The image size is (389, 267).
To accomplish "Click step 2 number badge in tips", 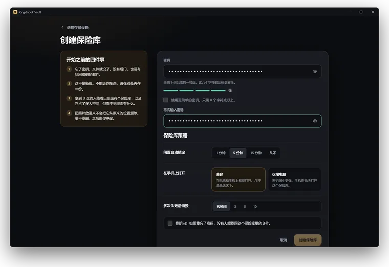I will (69, 83).
